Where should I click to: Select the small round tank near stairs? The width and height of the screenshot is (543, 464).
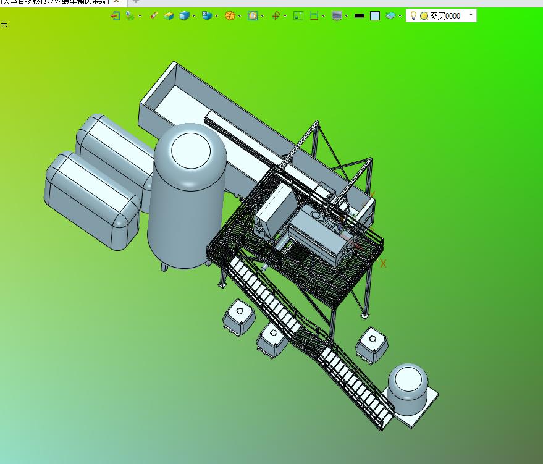[408, 389]
